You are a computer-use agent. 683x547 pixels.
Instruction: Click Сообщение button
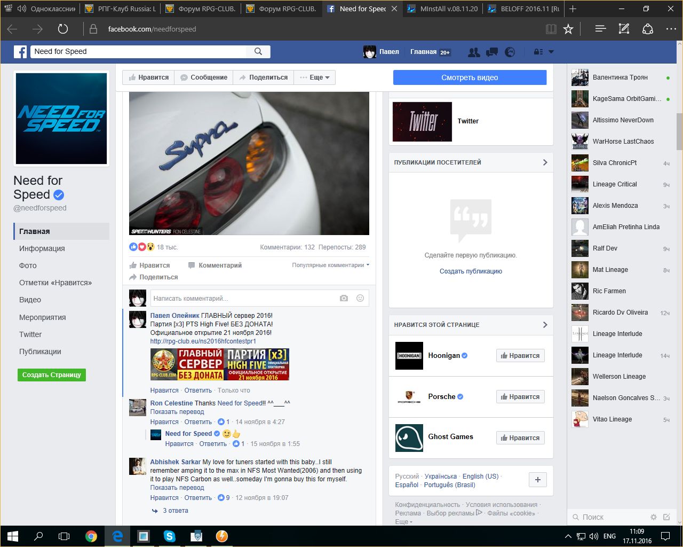[204, 77]
